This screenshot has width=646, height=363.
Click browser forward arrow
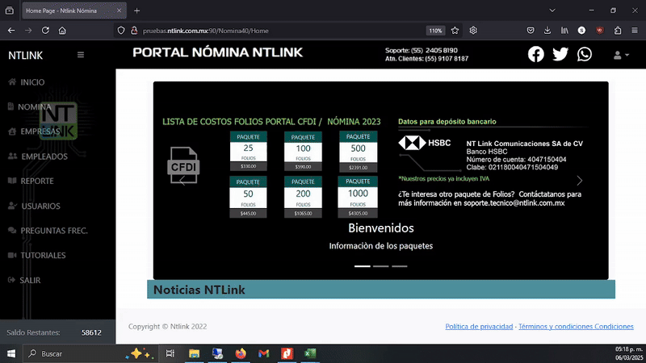28,31
